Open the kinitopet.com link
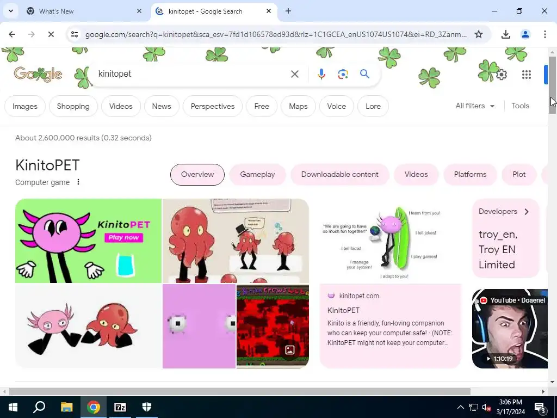The height and width of the screenshot is (418, 557). (x=359, y=296)
